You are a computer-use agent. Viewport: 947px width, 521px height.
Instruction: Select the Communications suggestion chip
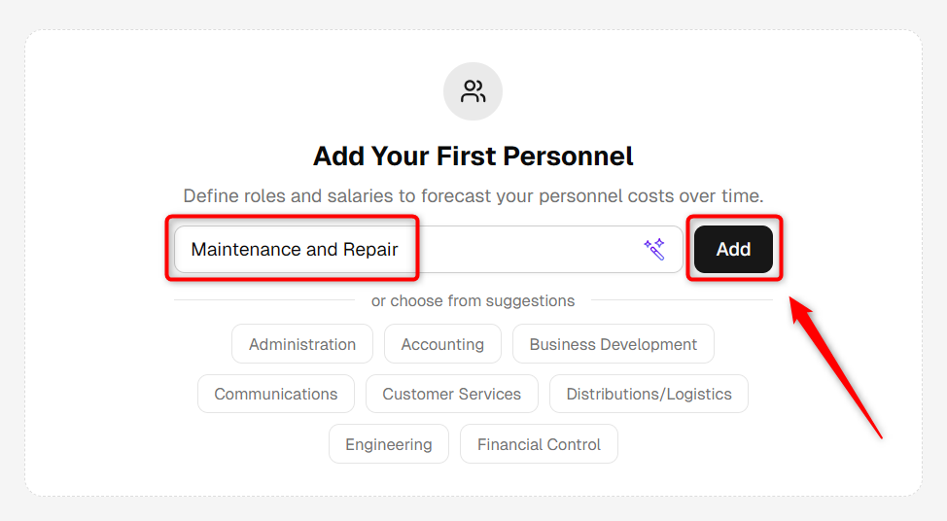coord(276,394)
